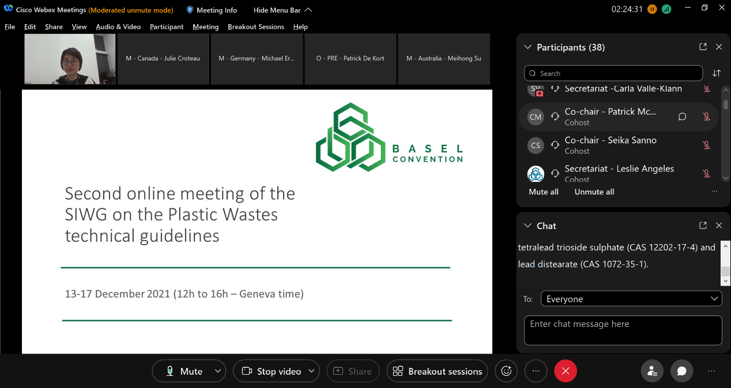Expand audio options arrow beside Mute
Viewport: 731px width, 388px height.
click(x=217, y=371)
